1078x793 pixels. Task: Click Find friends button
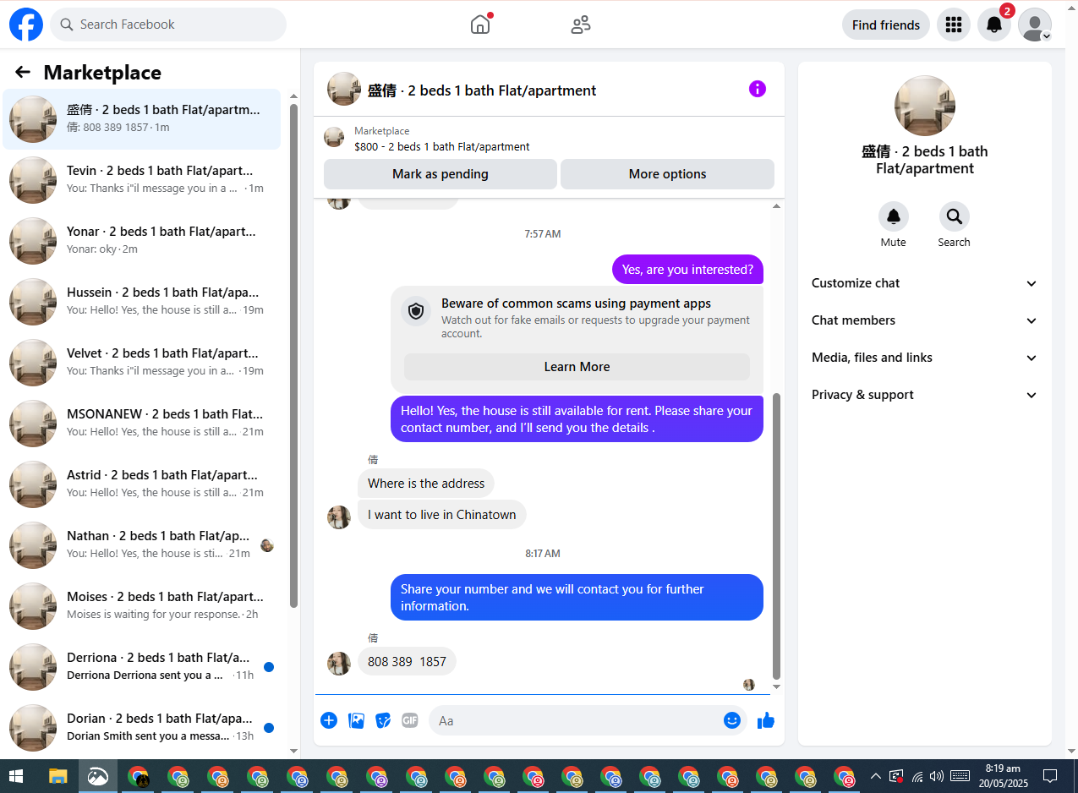pyautogui.click(x=886, y=25)
